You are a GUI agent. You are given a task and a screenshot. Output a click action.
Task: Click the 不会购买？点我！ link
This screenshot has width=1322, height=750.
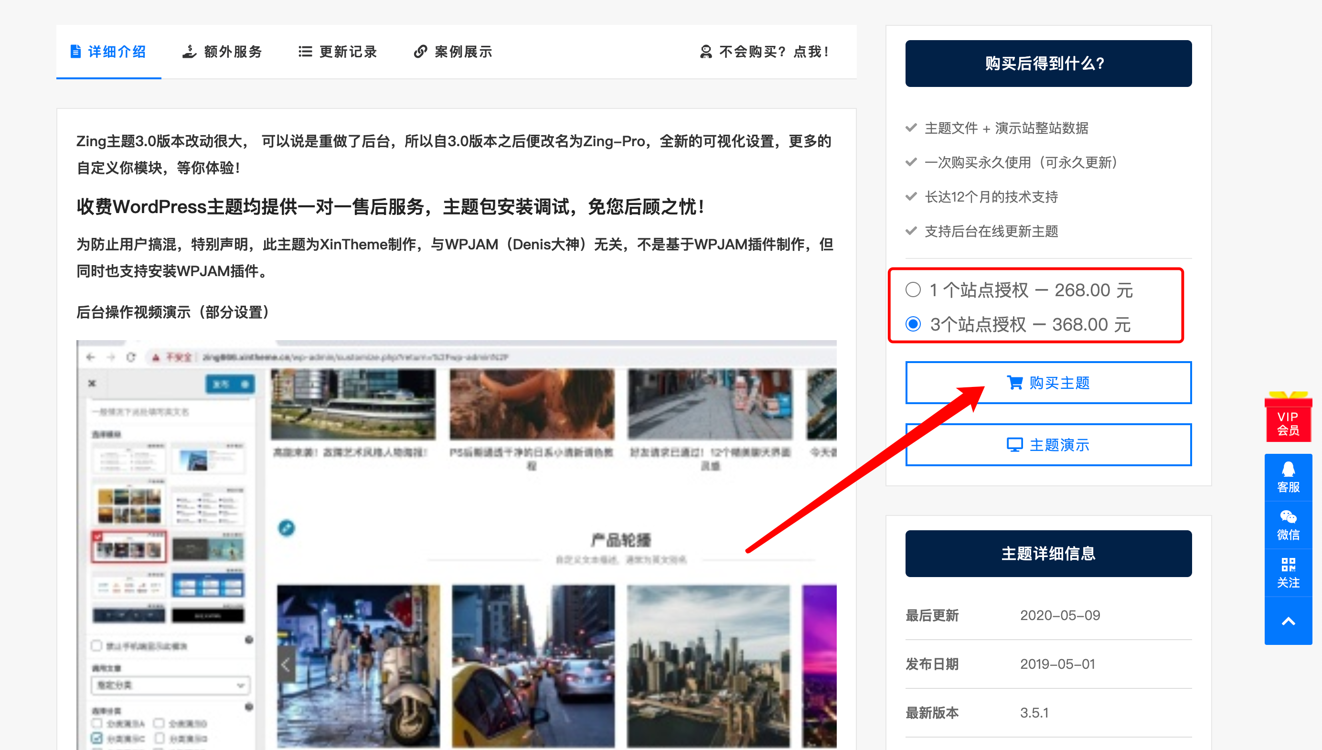click(764, 52)
